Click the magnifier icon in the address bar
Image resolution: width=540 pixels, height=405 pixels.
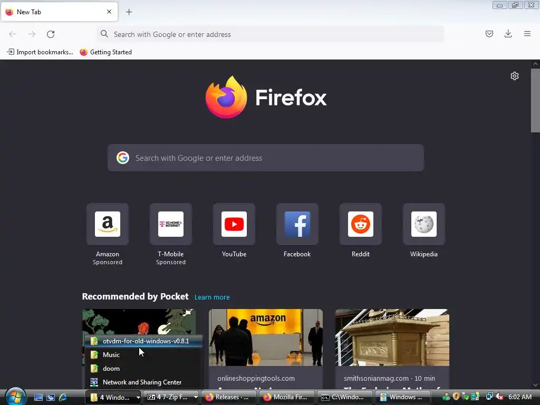tap(104, 34)
